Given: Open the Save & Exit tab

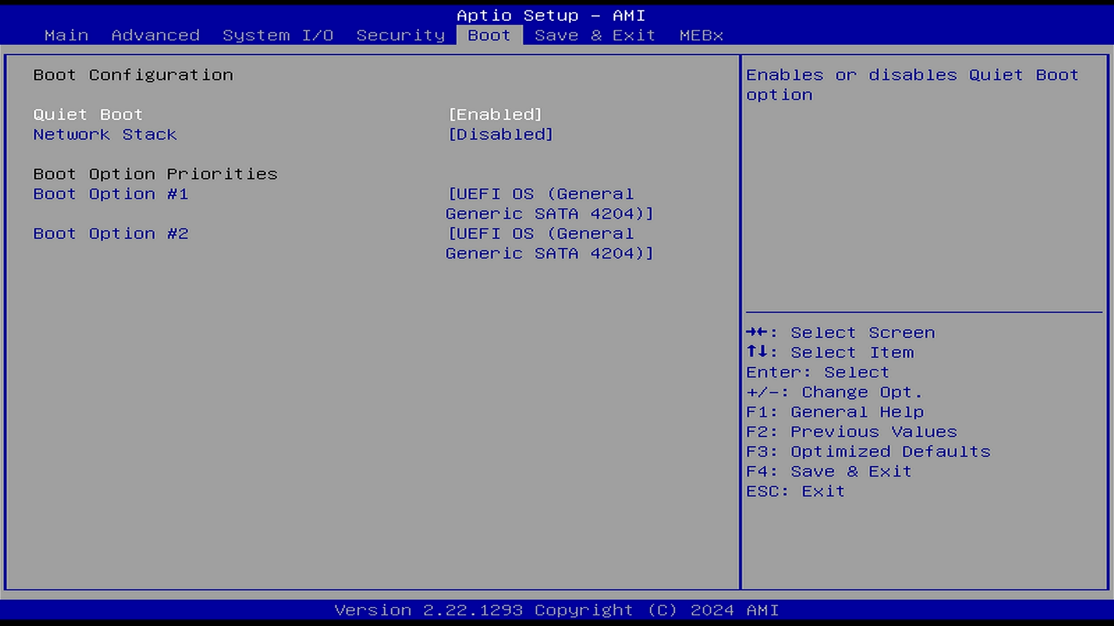Looking at the screenshot, I should tap(595, 35).
